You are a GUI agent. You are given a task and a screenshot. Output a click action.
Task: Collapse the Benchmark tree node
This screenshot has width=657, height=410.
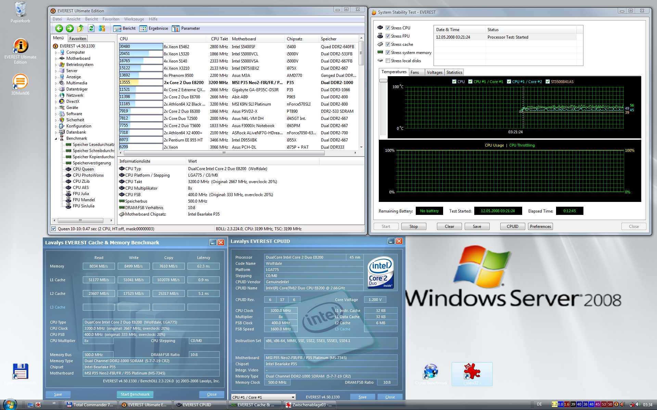(x=56, y=138)
